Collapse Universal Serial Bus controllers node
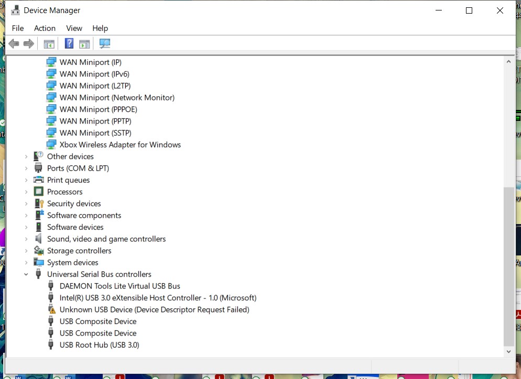The image size is (521, 379). (x=26, y=274)
